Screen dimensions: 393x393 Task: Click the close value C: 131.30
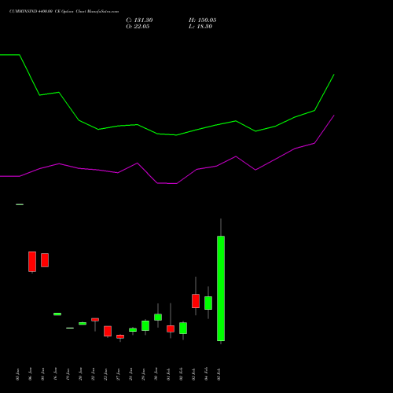point(139,20)
